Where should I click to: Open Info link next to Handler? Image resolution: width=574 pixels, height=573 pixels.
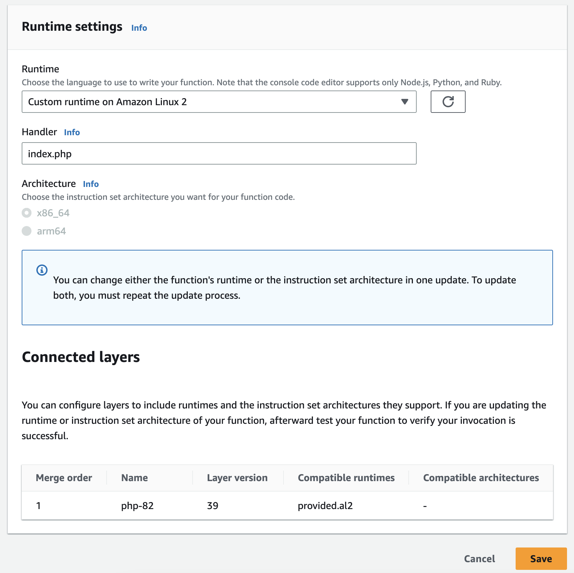[72, 132]
